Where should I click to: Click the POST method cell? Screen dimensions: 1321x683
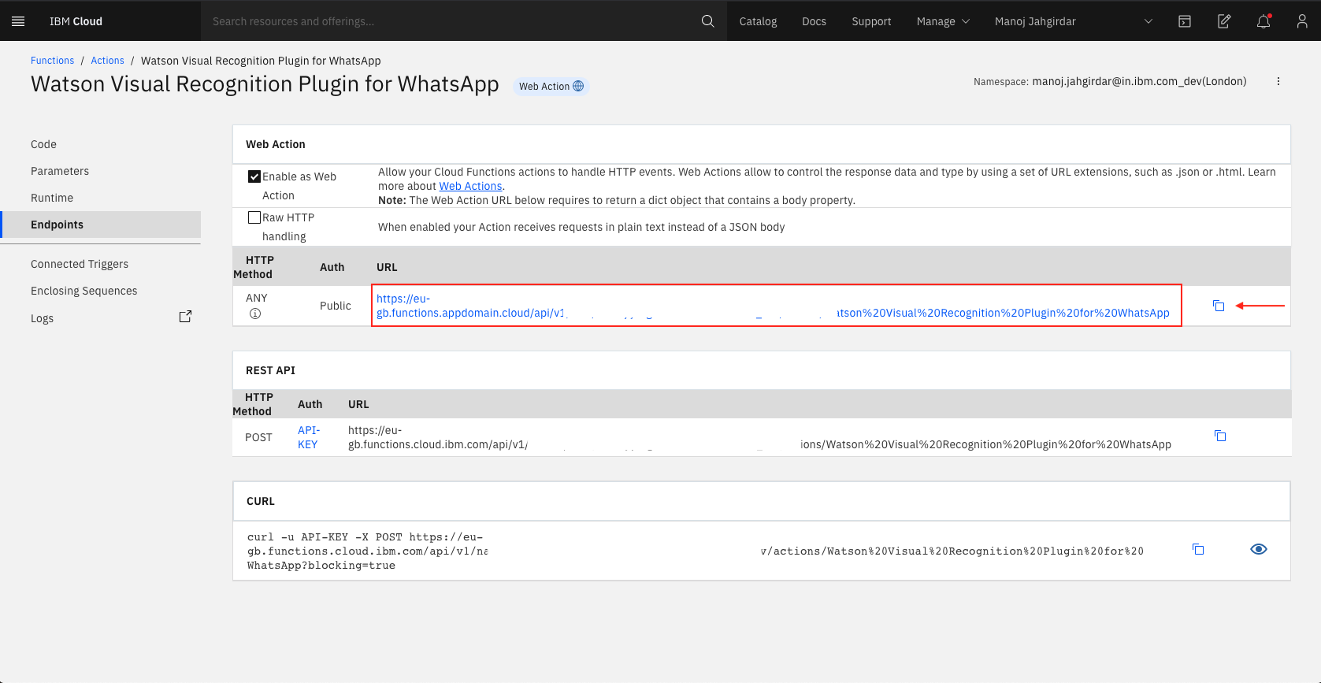pos(258,437)
